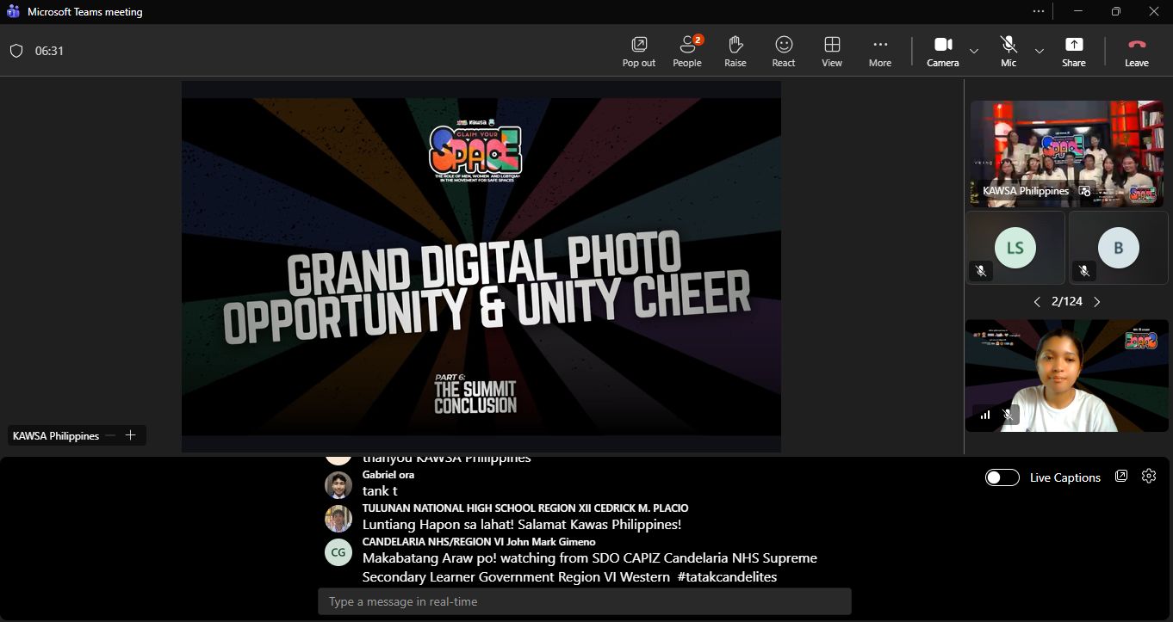The height and width of the screenshot is (622, 1173).
Task: Select your own self-view video tile
Action: (1066, 376)
